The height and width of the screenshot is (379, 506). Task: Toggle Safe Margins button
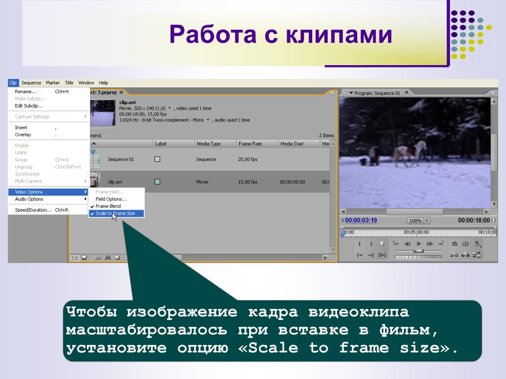(465, 244)
